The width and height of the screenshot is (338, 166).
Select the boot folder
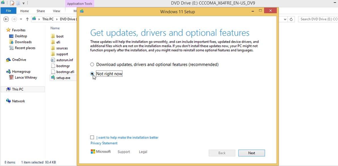60,36
